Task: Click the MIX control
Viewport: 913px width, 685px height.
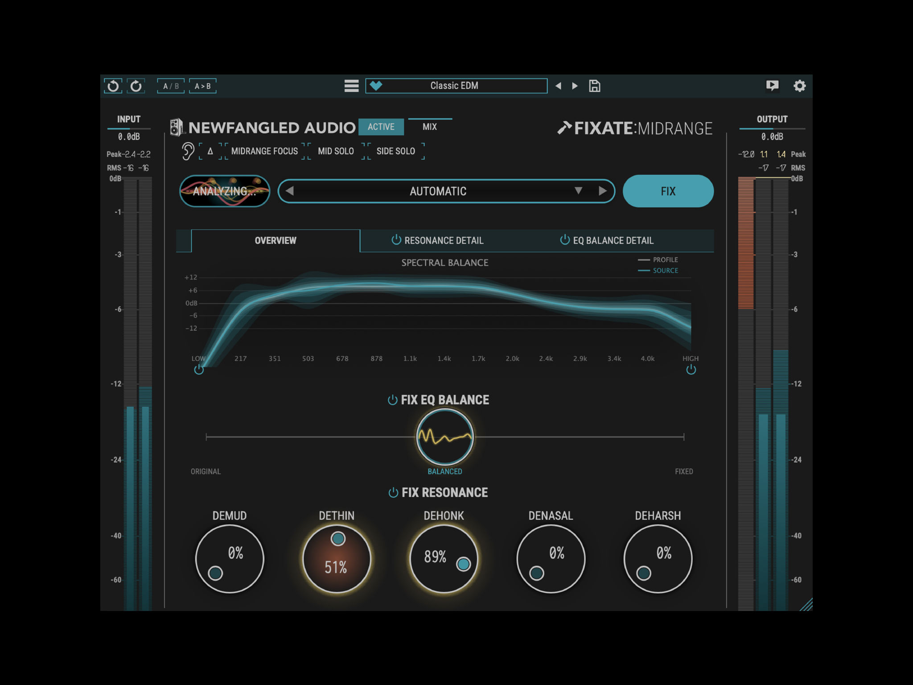Action: 430,127
